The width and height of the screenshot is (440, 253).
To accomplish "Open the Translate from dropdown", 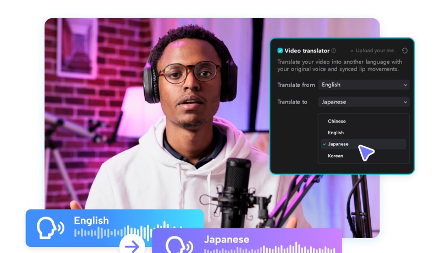I will pos(364,85).
